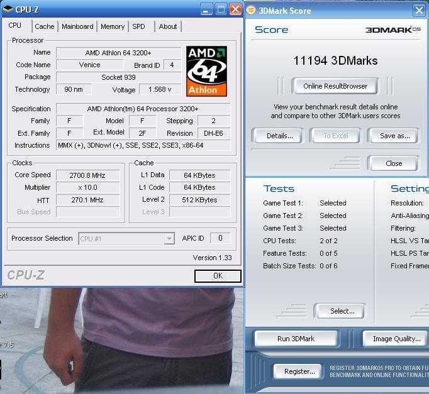Image resolution: width=429 pixels, height=394 pixels.
Task: Open the SPD tab
Action: (139, 26)
